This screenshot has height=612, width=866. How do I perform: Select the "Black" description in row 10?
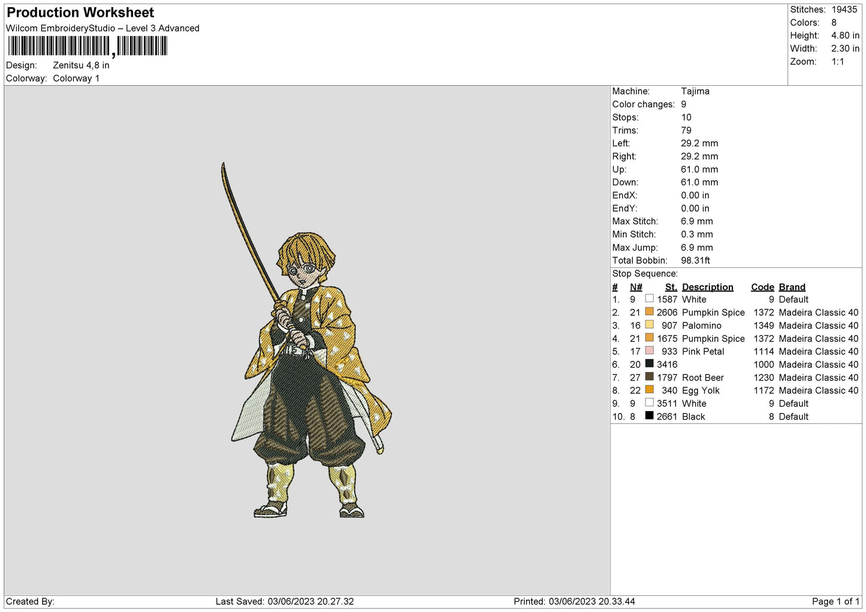(693, 417)
